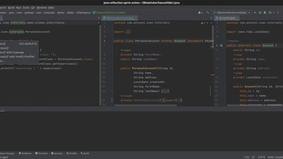Click the 'tutorials' breadcrumb
This screenshot has width=283, height=159.
49,13
